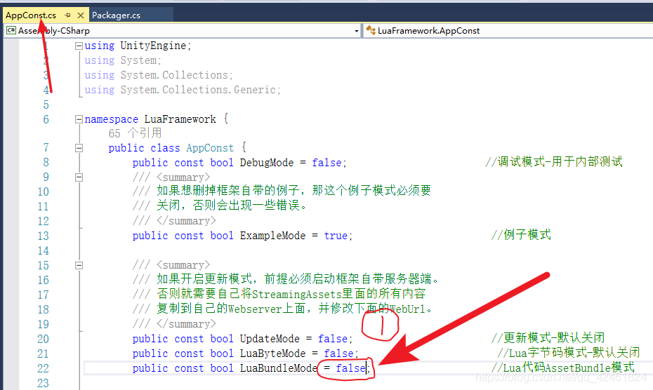Screen dimensions: 653x390
Task: Select the AppConst.cs tab
Action: [31, 15]
